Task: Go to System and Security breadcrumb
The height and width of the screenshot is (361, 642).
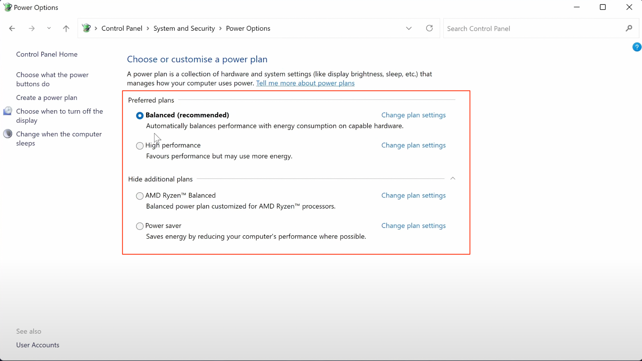Action: click(x=184, y=28)
